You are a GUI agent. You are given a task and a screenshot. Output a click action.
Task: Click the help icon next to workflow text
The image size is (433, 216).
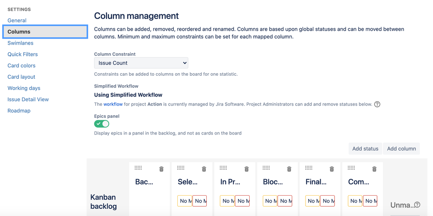click(x=377, y=104)
